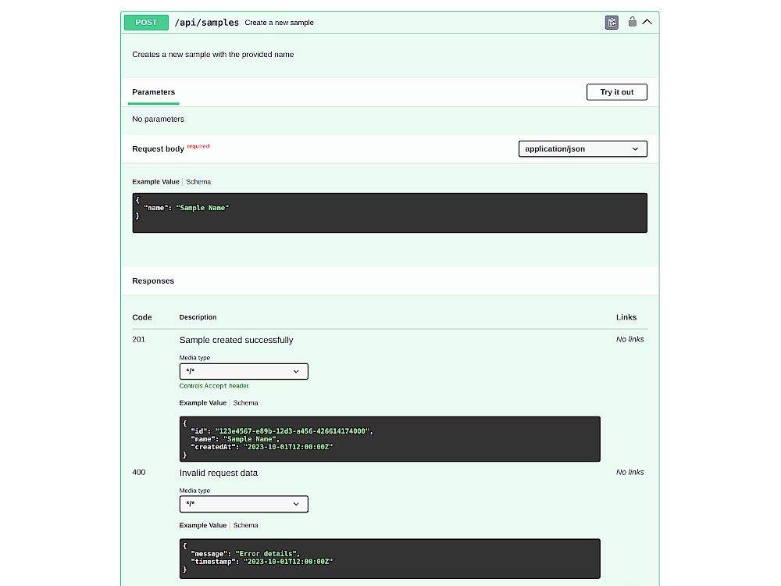The image size is (781, 586).
Task: Click the 'Responses' section heading
Action: click(153, 281)
